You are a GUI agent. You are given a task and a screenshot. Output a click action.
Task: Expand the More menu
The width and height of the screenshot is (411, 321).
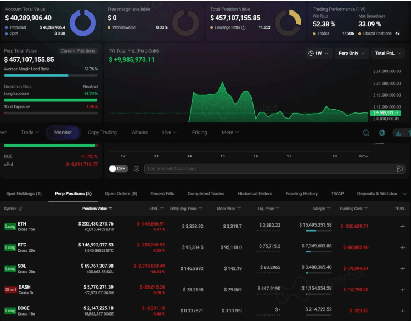pyautogui.click(x=230, y=132)
